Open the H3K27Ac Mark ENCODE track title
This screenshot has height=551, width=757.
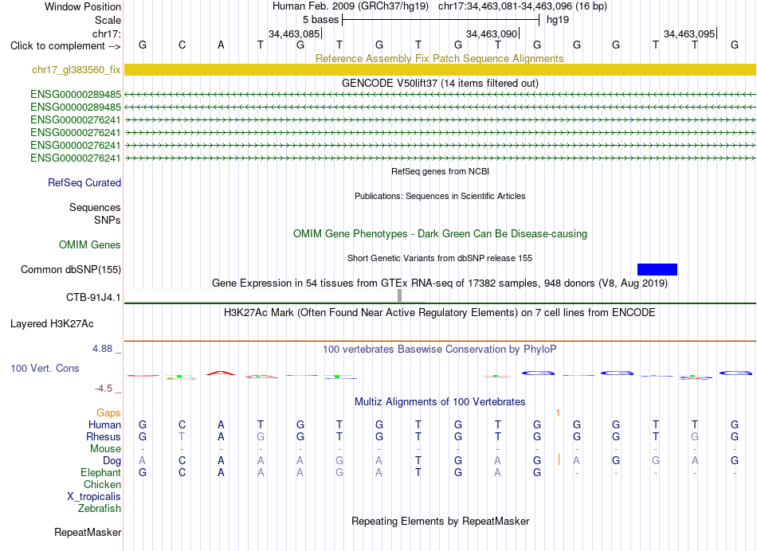pos(440,312)
